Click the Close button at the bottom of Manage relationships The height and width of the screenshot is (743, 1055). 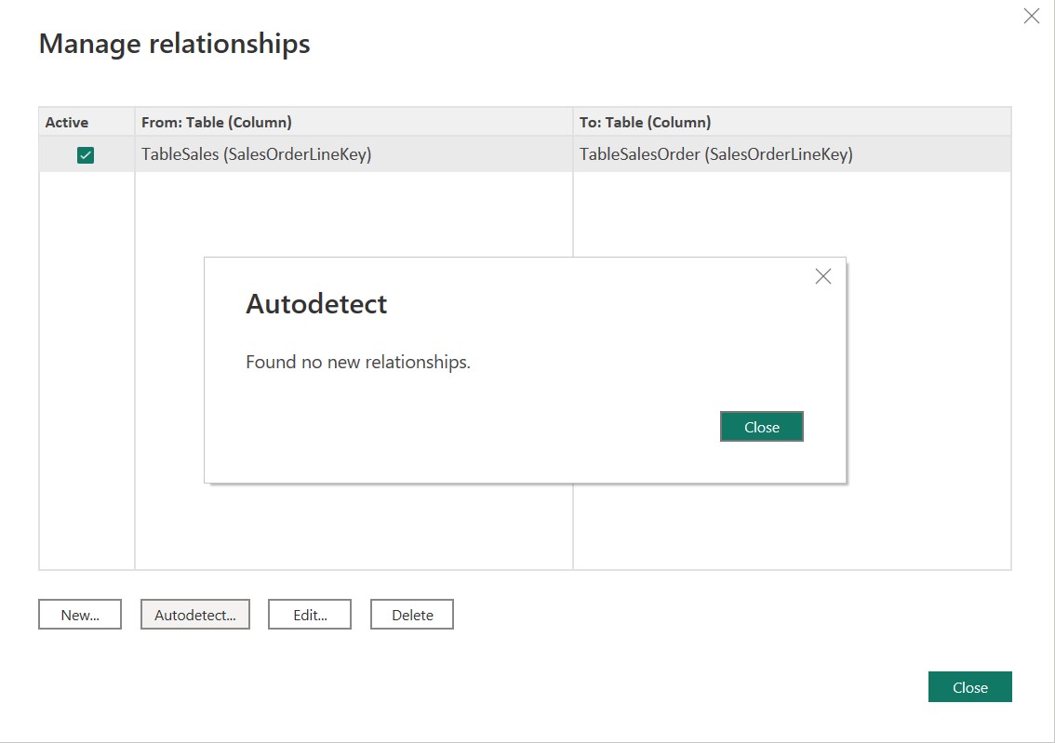coord(969,686)
